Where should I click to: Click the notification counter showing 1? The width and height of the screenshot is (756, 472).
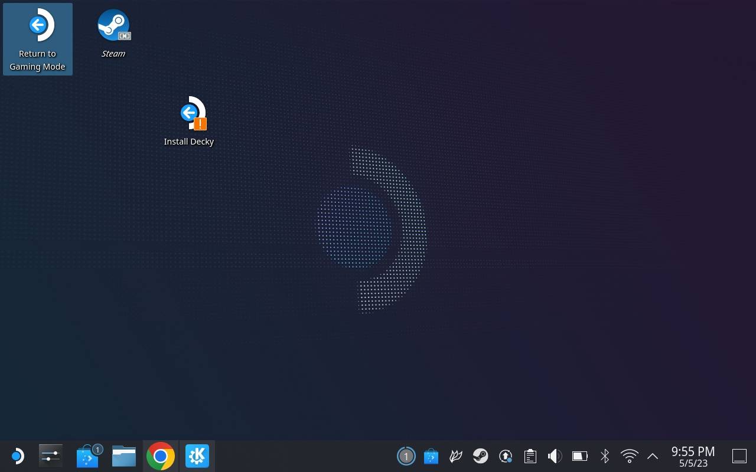pyautogui.click(x=406, y=456)
